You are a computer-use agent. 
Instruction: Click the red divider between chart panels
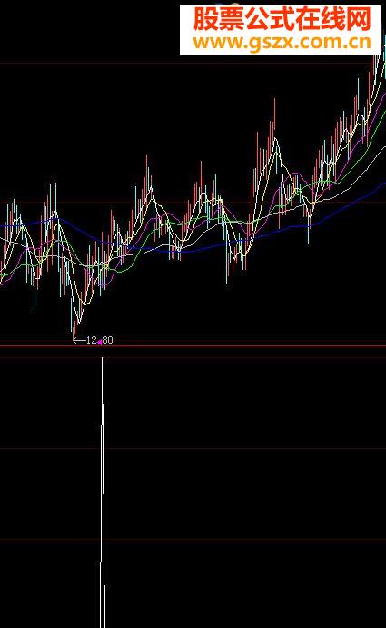193,346
